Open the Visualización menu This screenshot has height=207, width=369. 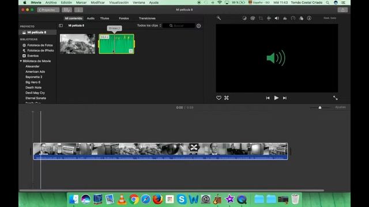point(119,2)
